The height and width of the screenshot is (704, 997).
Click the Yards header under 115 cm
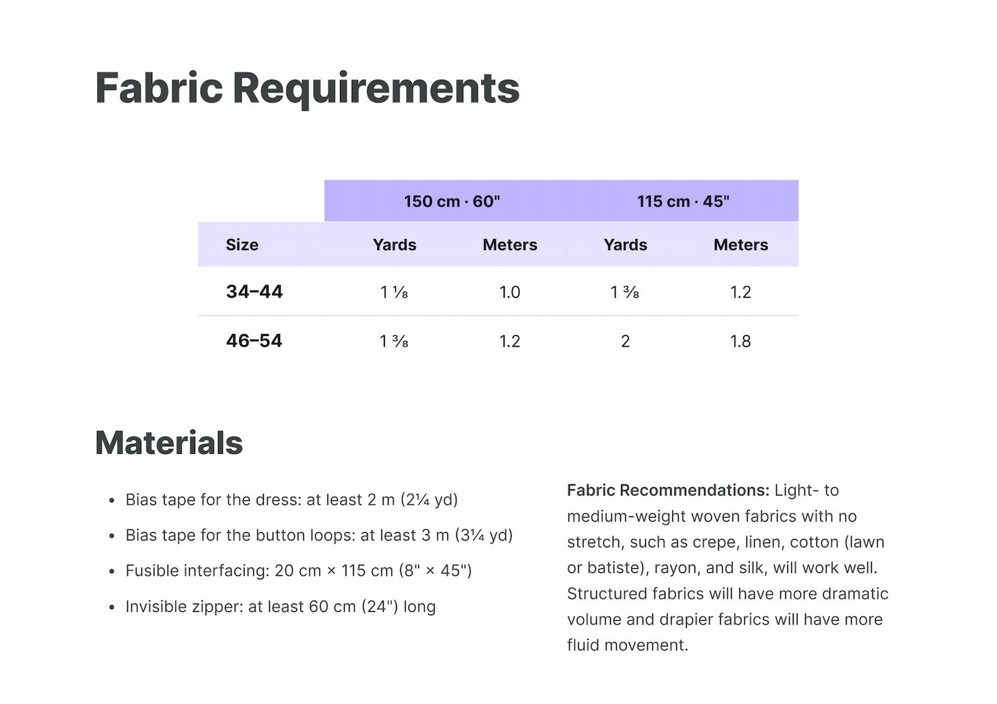point(625,245)
